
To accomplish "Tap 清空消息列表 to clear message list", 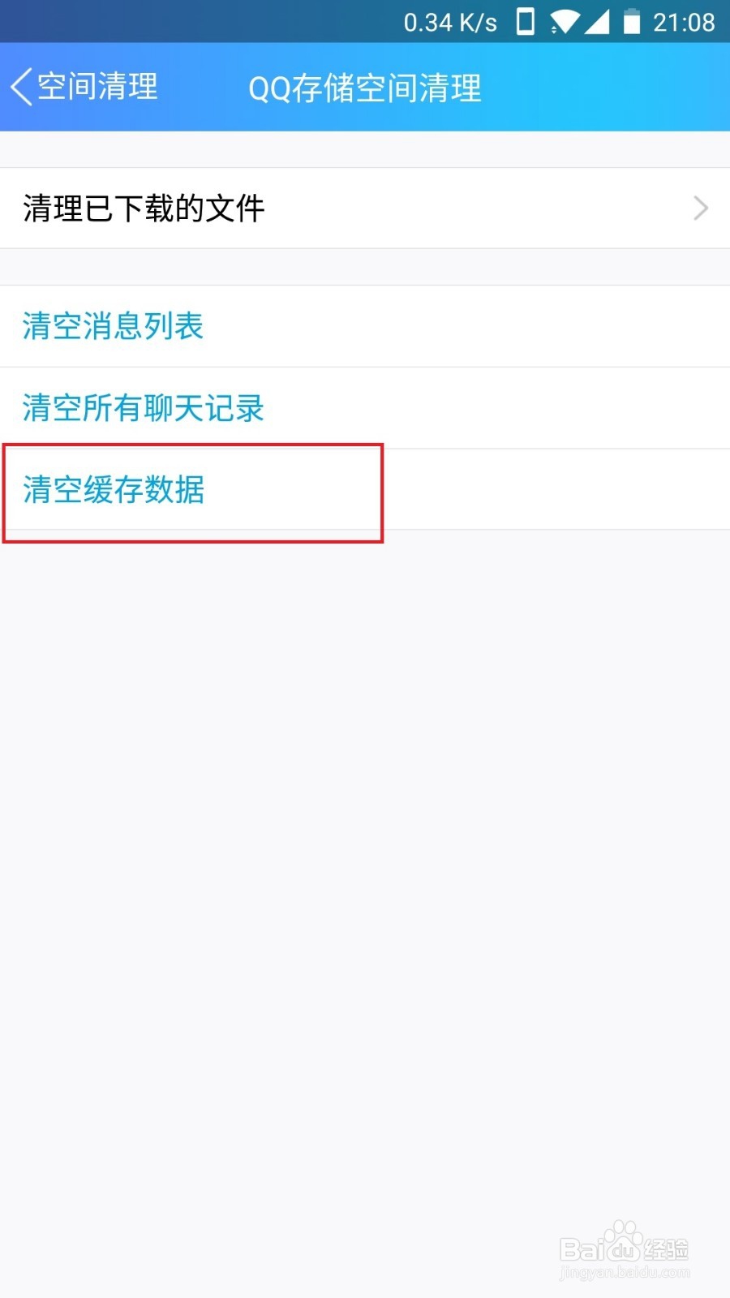I will coord(113,327).
